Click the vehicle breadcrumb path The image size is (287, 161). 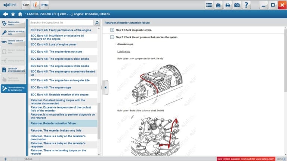click(x=68, y=14)
